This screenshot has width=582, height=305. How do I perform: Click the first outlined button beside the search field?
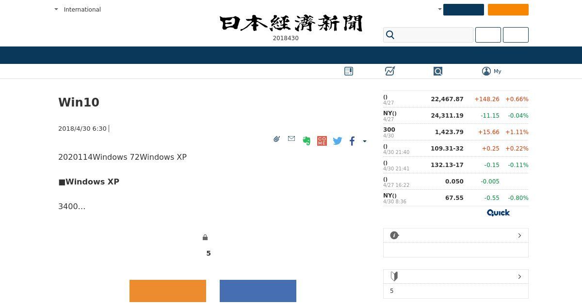tap(488, 35)
